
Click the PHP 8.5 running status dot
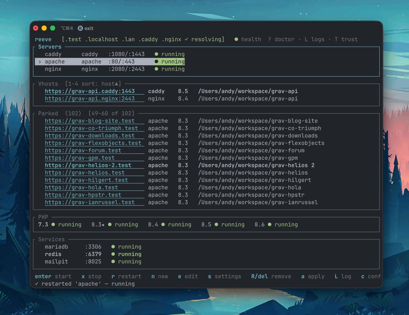point(216,224)
